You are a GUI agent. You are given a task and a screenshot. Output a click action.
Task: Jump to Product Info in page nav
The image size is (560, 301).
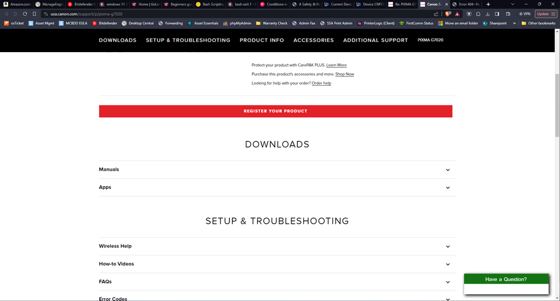coord(262,40)
